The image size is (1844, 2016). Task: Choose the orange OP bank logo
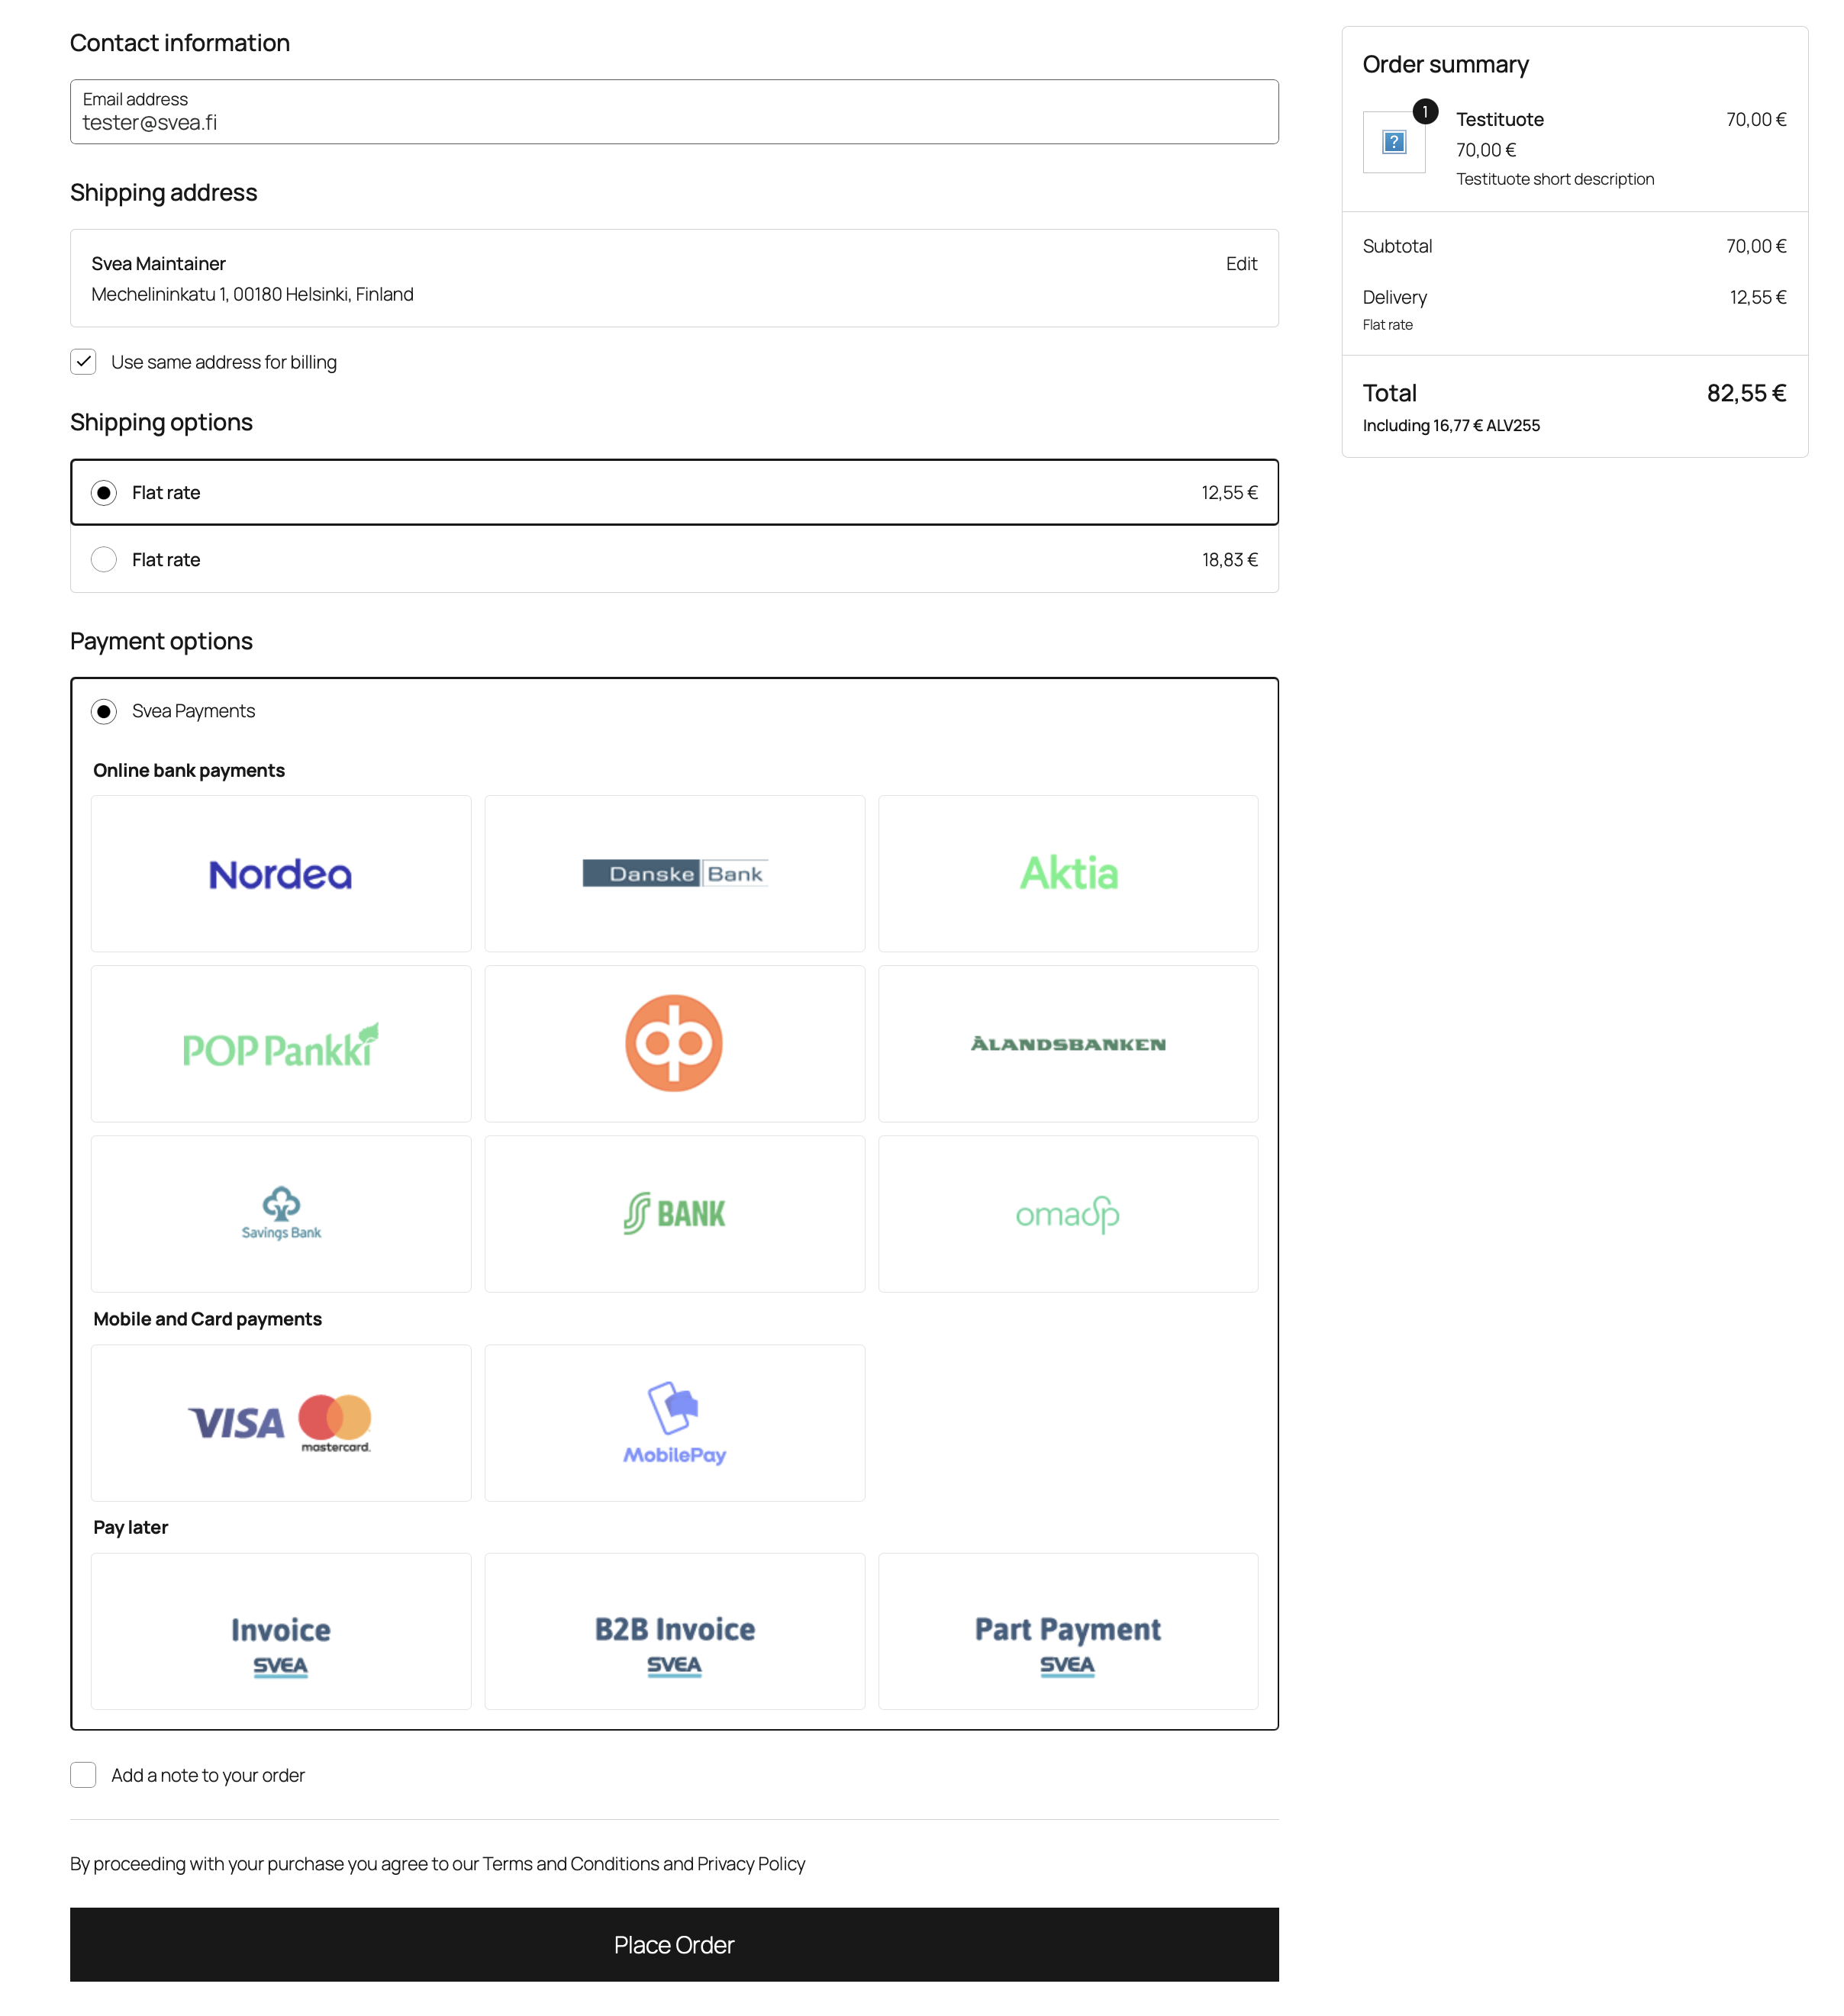click(675, 1044)
